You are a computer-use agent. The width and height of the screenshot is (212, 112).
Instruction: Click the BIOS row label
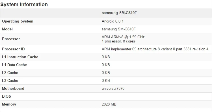click(x=7, y=97)
